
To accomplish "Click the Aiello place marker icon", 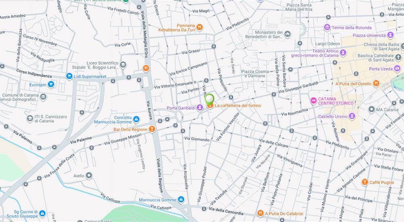I will click(x=89, y=176).
